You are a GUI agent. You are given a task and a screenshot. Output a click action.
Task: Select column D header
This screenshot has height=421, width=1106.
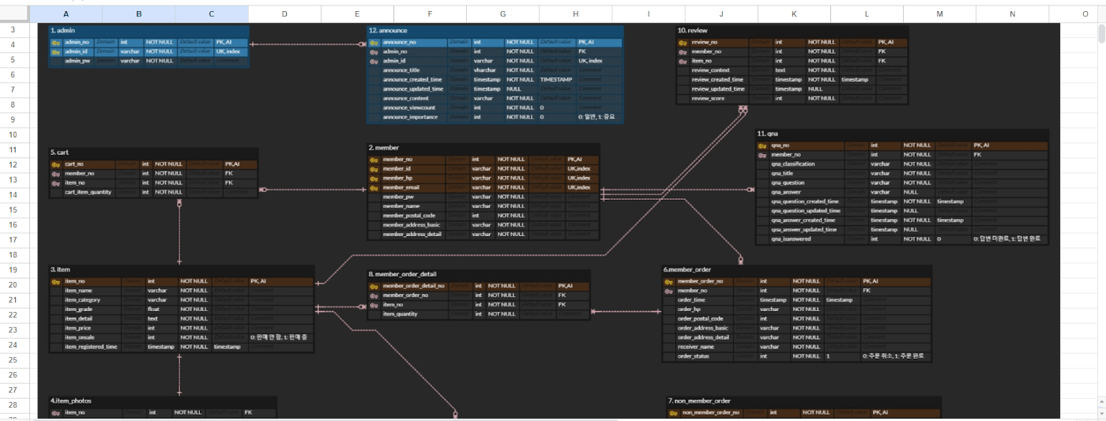(x=284, y=14)
